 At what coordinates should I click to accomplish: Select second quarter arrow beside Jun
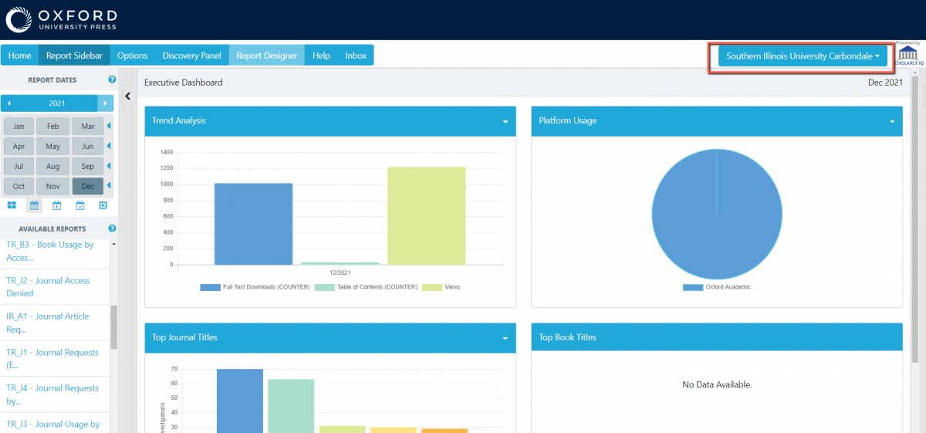pyautogui.click(x=109, y=146)
